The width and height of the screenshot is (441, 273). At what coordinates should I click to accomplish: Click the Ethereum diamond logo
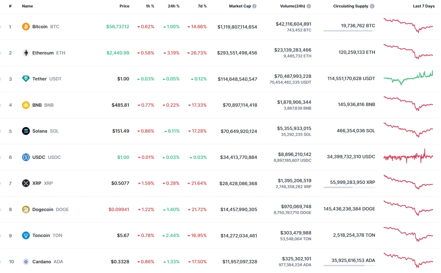point(26,53)
